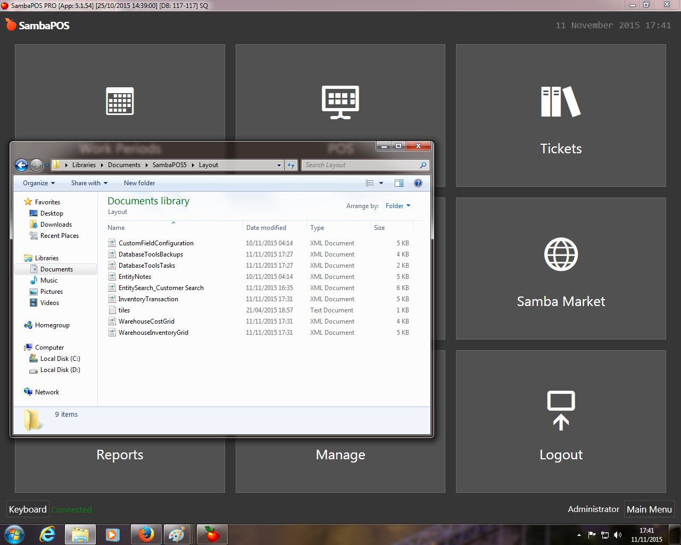This screenshot has width=681, height=545.
Task: Open Internet Explorer from taskbar
Action: (47, 534)
